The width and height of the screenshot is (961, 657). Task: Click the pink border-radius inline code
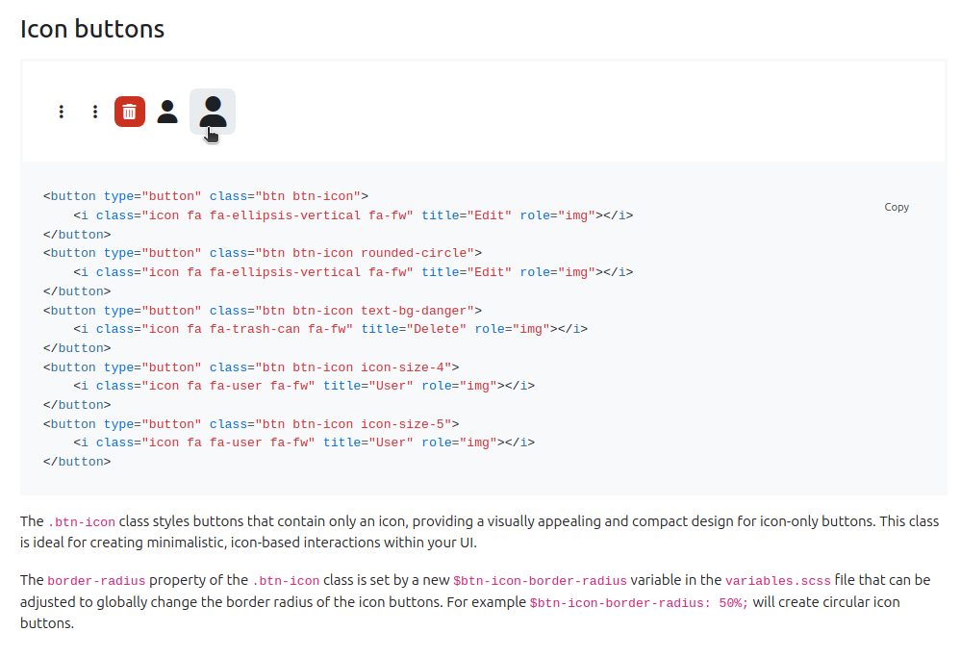click(x=96, y=581)
